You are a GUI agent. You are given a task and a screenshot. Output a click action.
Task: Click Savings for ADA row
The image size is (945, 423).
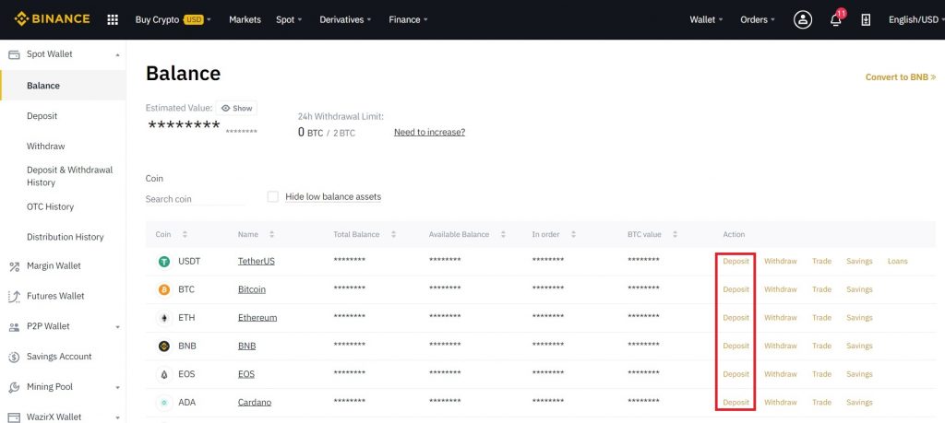859,403
